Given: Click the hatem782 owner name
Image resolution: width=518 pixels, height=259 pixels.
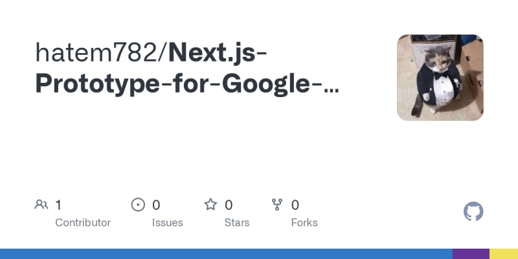Looking at the screenshot, I should pos(97,53).
